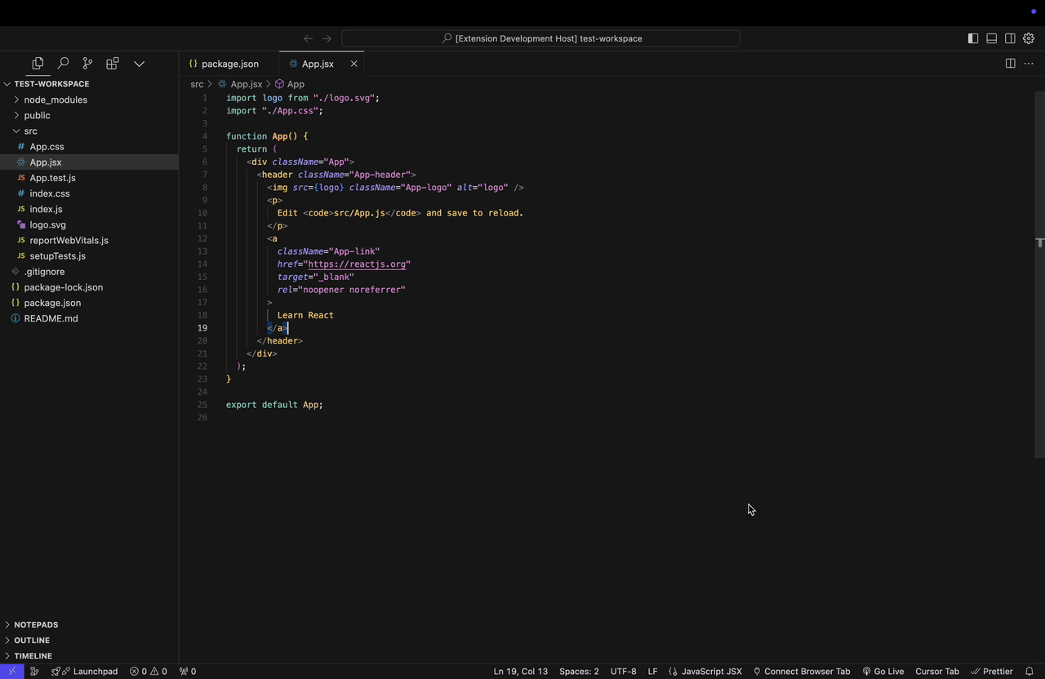Click the icon left of Launchpad in status bar
The height and width of the screenshot is (679, 1045).
click(34, 671)
